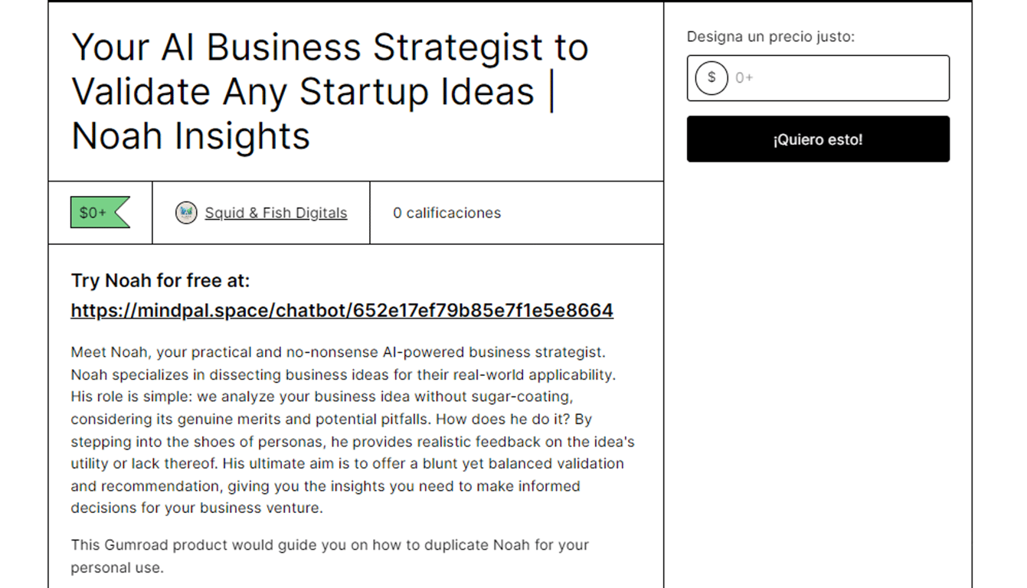
Task: Click the Squid & Fish Digitals avatar icon
Action: [186, 213]
